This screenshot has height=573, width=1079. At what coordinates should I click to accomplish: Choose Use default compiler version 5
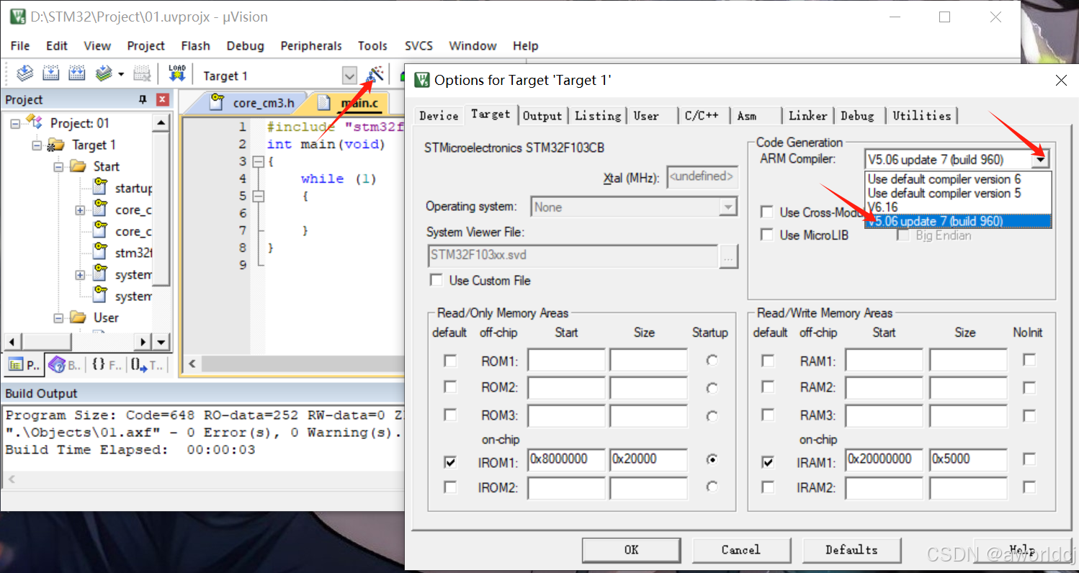pyautogui.click(x=958, y=193)
